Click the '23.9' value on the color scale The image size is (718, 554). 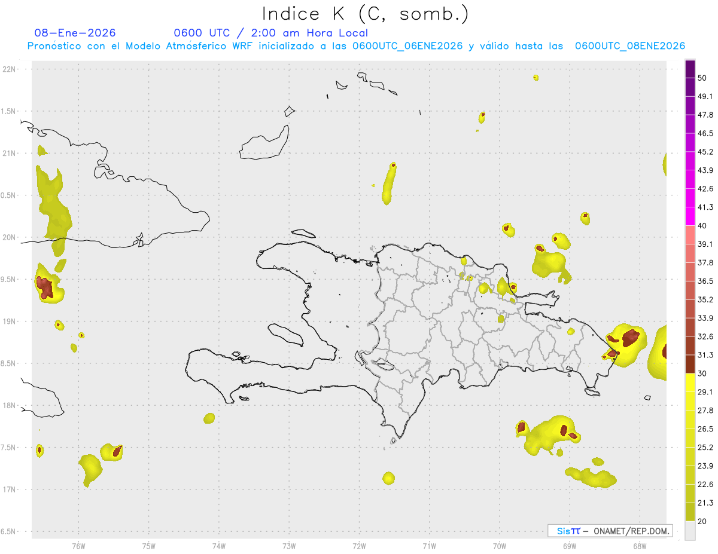tap(705, 466)
